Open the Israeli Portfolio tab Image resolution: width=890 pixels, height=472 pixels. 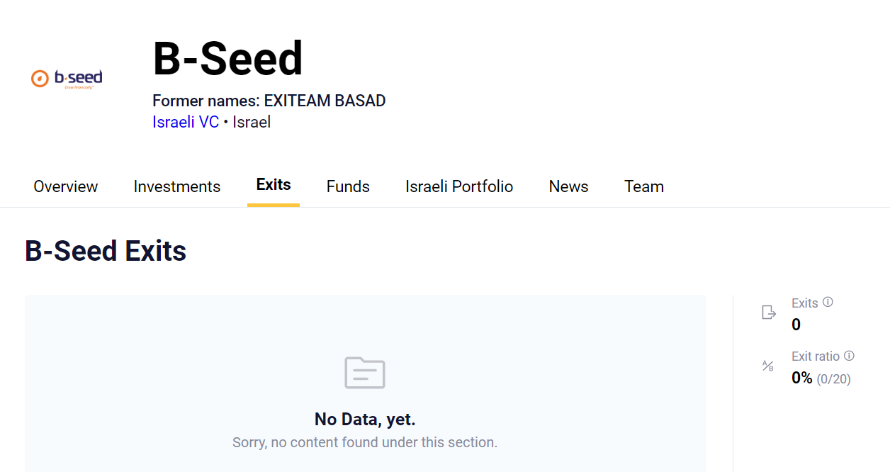click(459, 186)
